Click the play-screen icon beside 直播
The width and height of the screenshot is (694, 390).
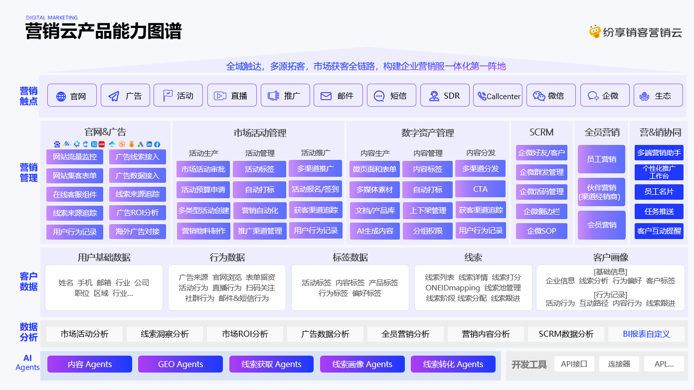(220, 96)
